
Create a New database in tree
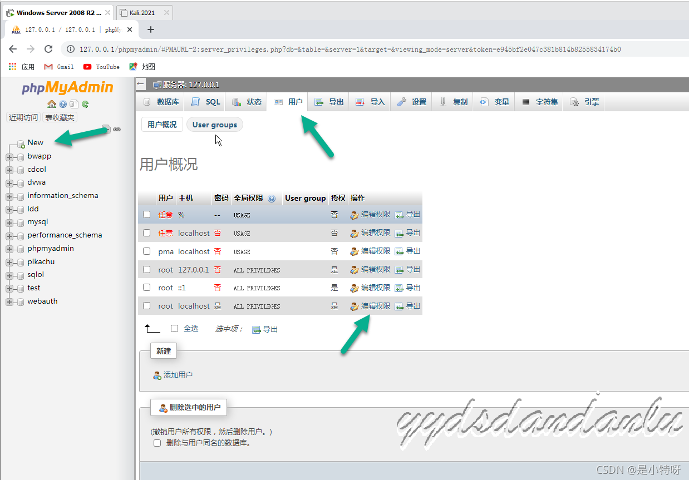point(35,143)
